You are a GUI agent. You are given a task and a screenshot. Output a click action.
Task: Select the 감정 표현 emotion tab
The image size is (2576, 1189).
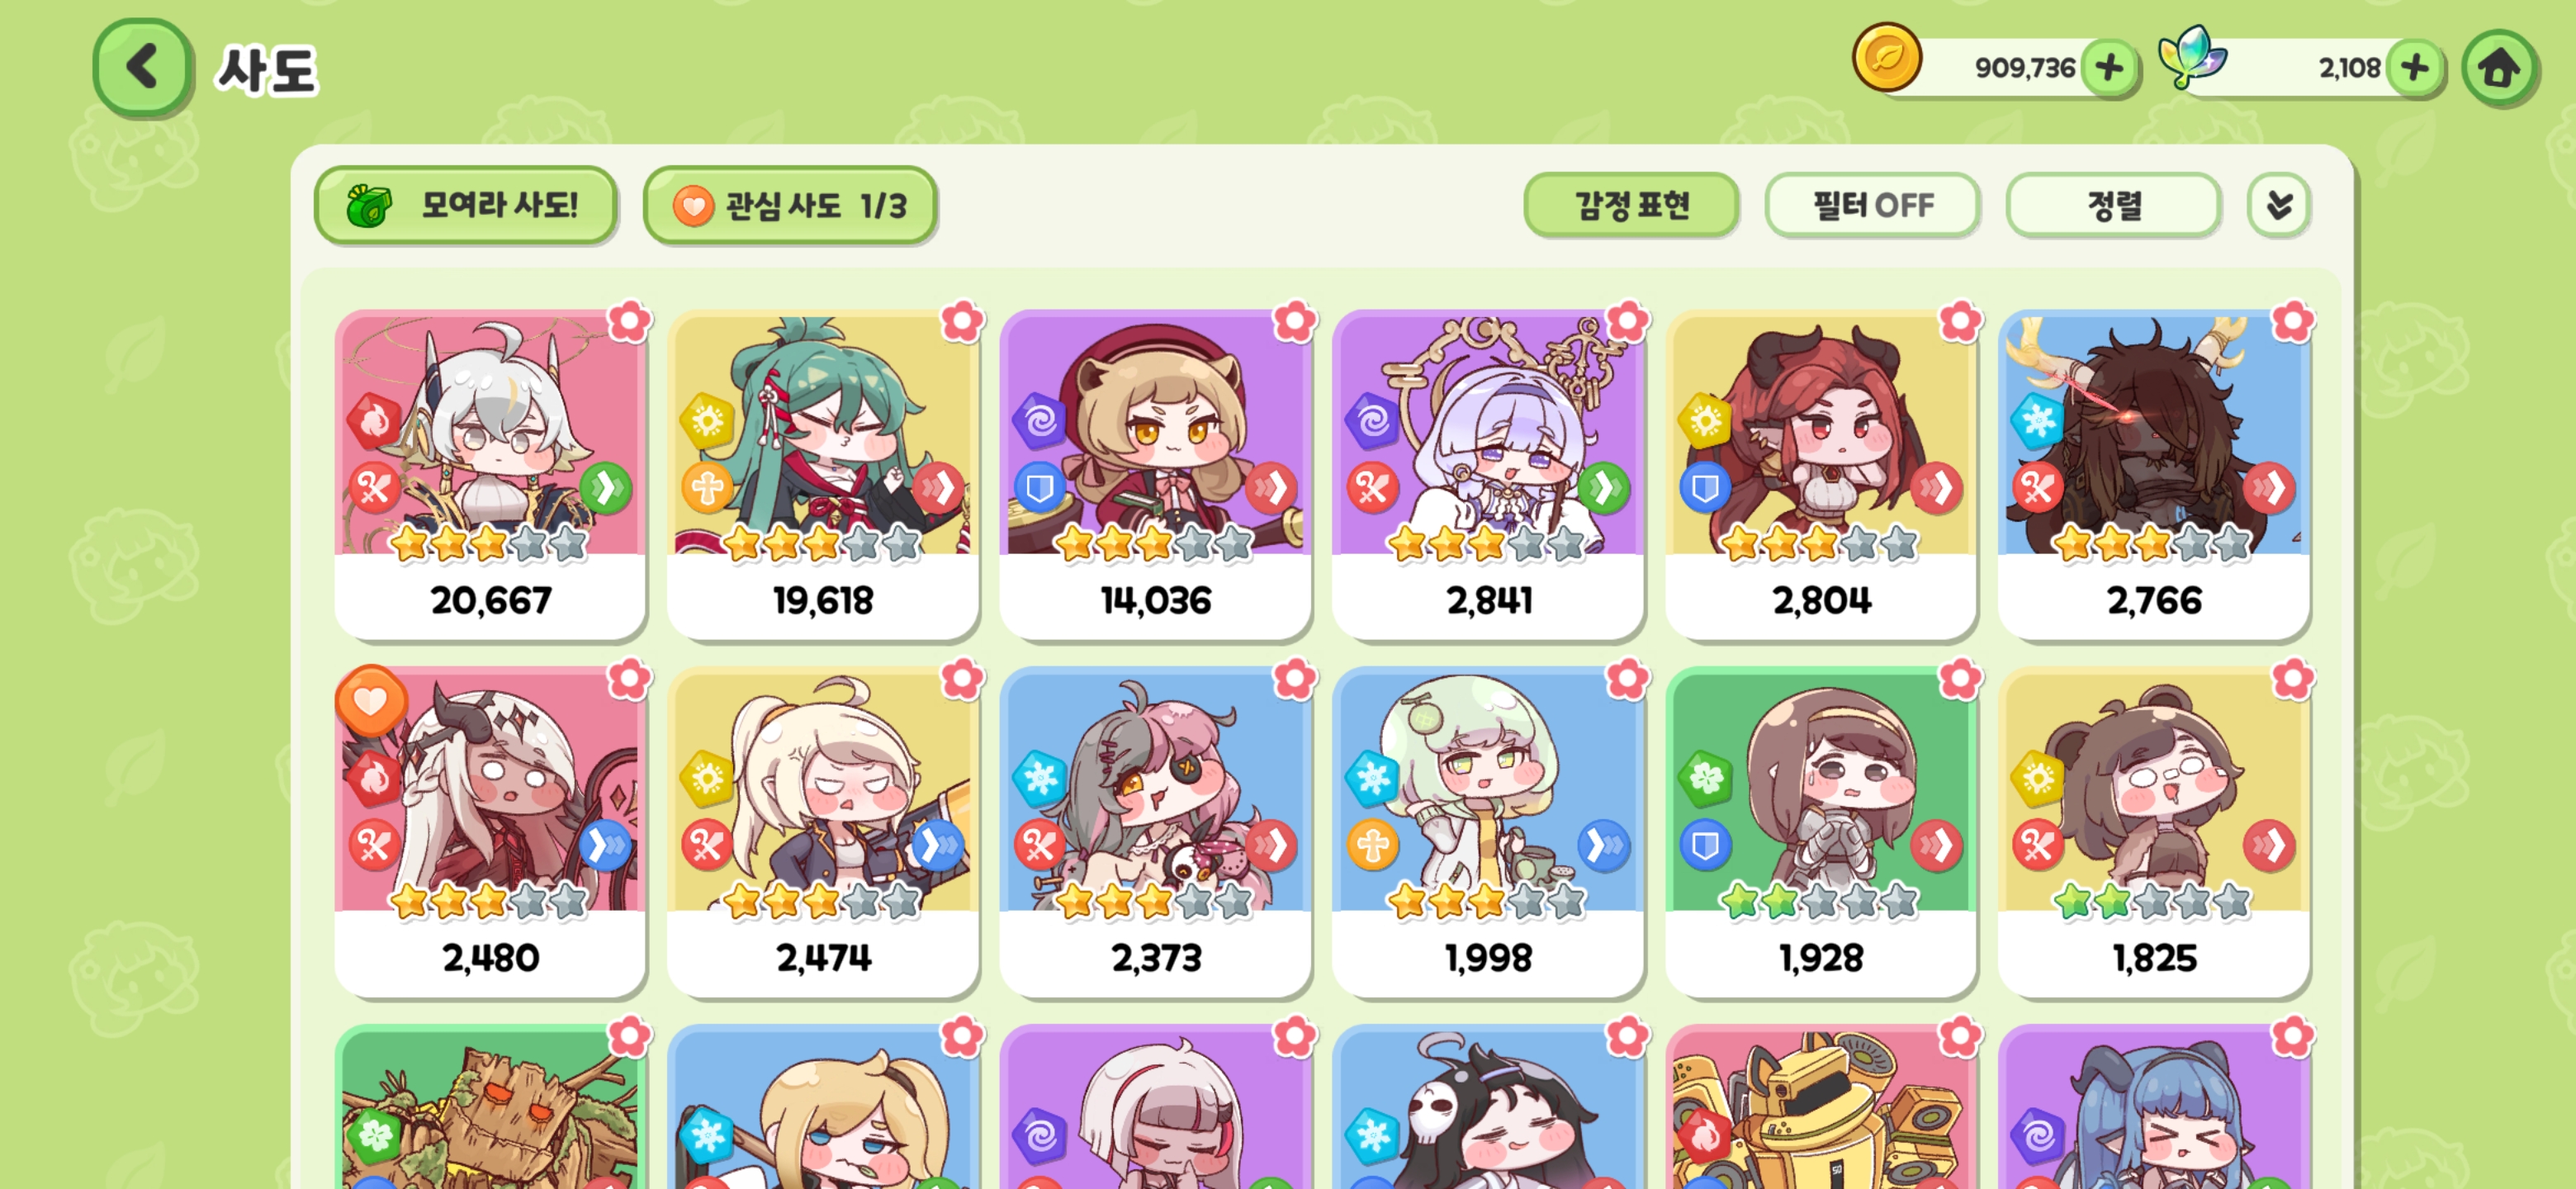(x=1631, y=206)
